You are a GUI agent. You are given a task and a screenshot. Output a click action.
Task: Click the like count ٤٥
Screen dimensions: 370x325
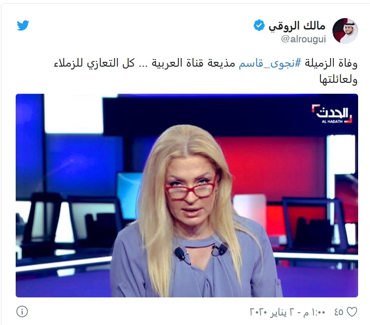339,312
